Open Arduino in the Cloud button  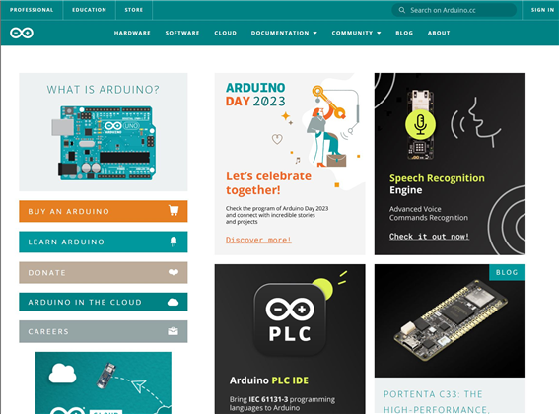[x=104, y=302]
